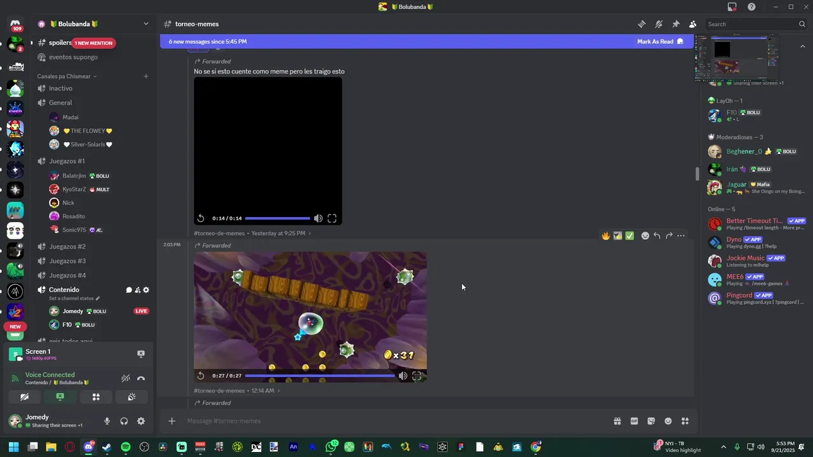Fullscreen the 0:27 game video
This screenshot has height=457, width=813.
tap(417, 376)
